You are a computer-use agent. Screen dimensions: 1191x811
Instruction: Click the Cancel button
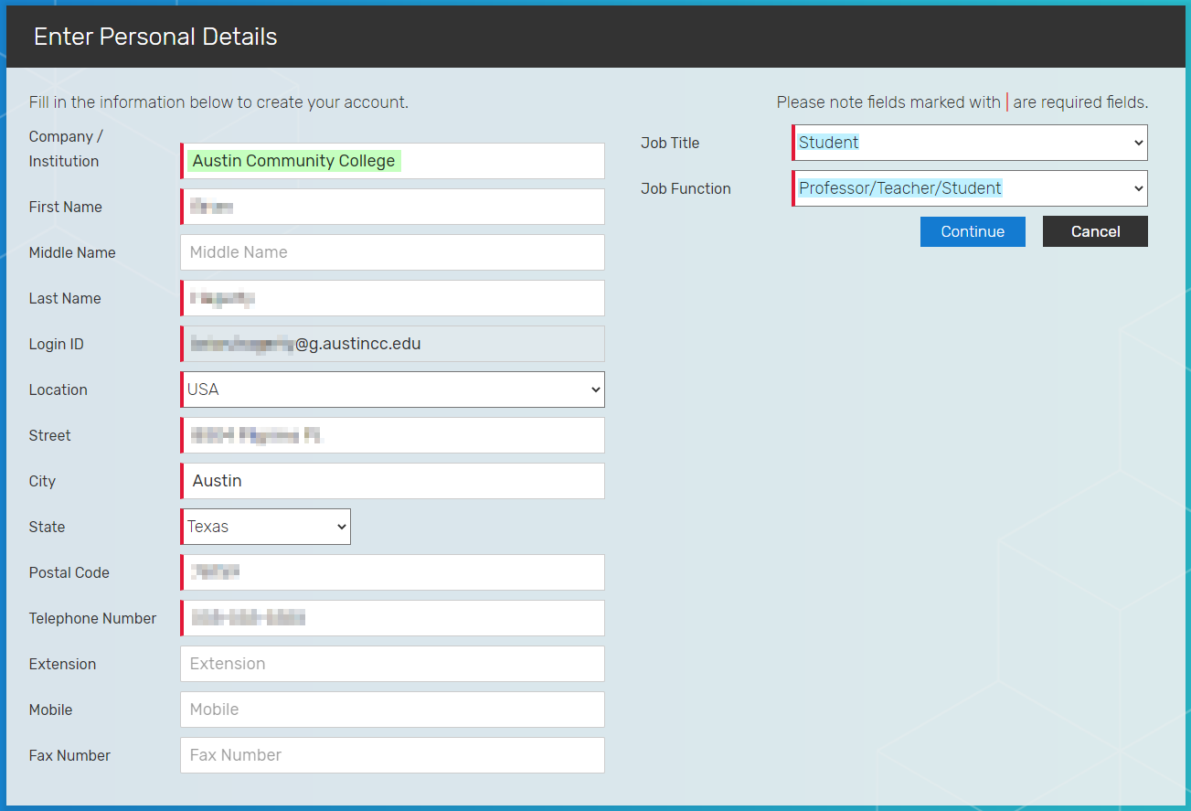click(x=1095, y=231)
